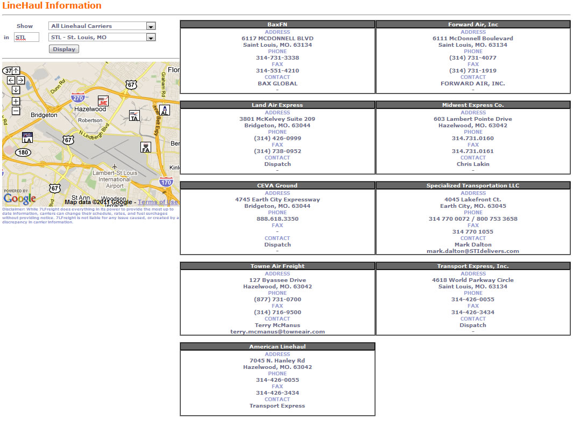
Task: Click Towne Air fax (314) 716-9500
Action: [278, 312]
